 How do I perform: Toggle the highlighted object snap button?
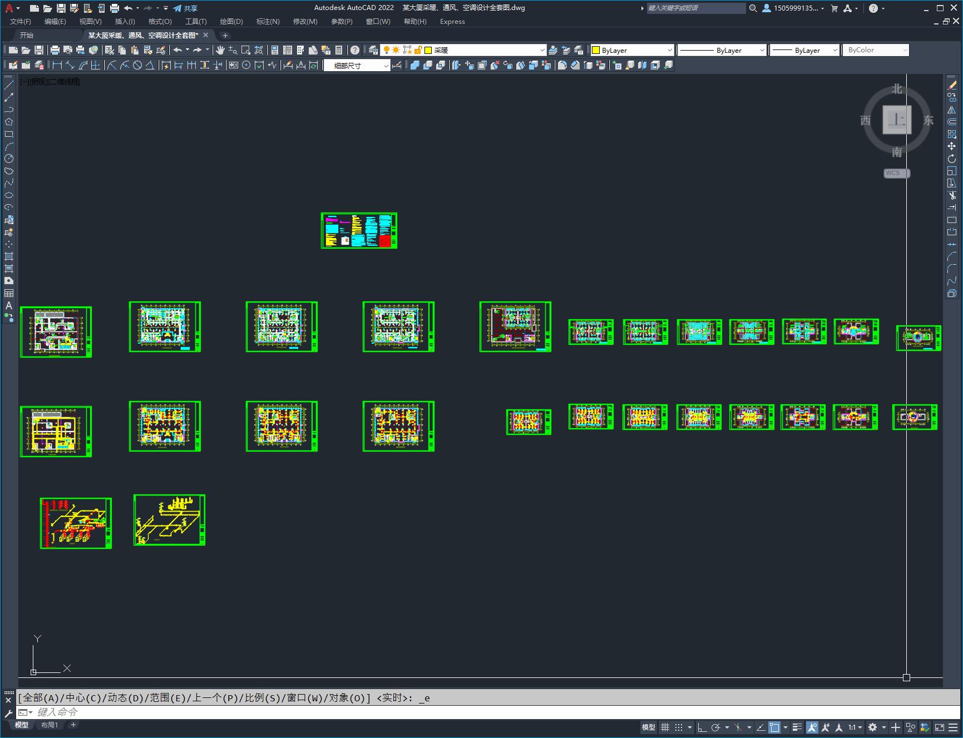774,727
